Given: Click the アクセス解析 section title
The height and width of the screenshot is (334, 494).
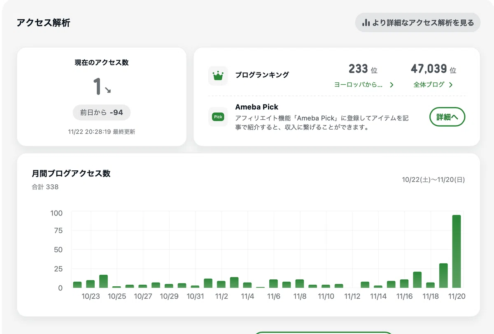Looking at the screenshot, I should coord(44,23).
